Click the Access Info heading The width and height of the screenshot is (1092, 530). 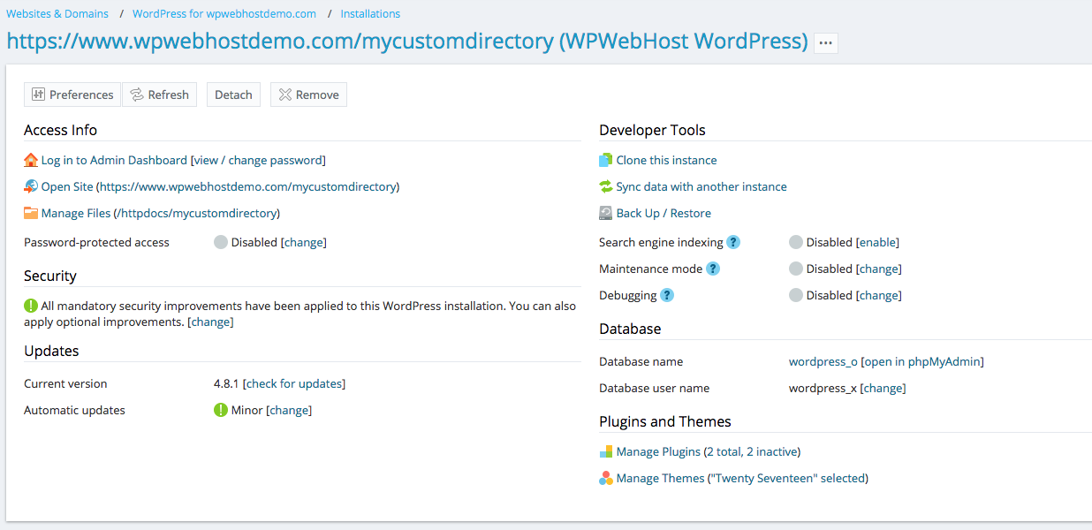tap(60, 130)
